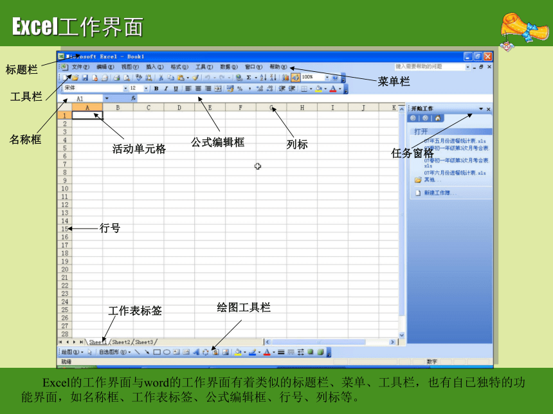553x414 pixels.
Task: Click the Open folder icon in toolbar
Action: click(75, 78)
